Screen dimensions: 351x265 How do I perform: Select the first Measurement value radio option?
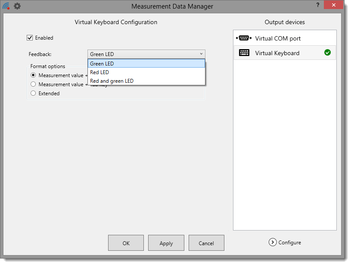pos(33,75)
